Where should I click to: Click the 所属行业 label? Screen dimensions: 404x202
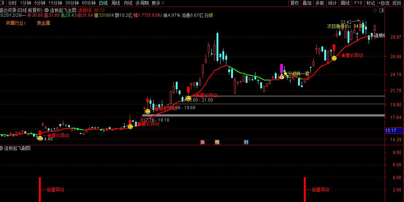click(16, 23)
